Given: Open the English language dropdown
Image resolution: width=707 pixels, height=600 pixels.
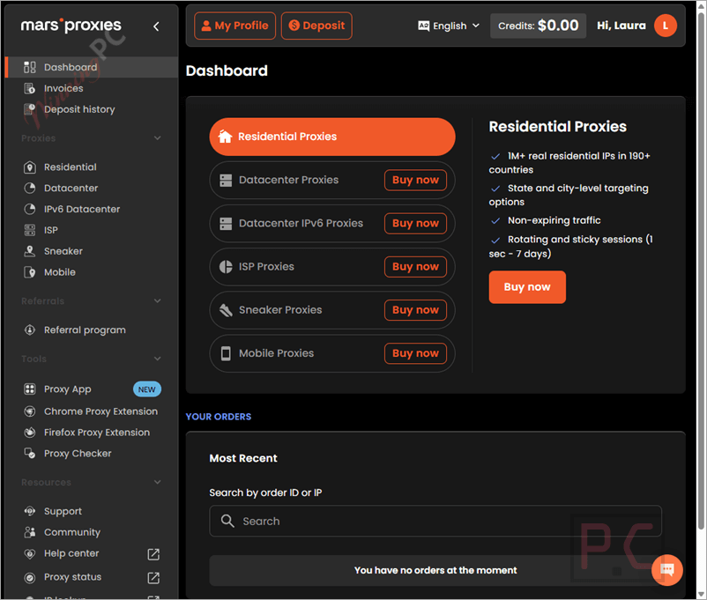Looking at the screenshot, I should tap(449, 26).
